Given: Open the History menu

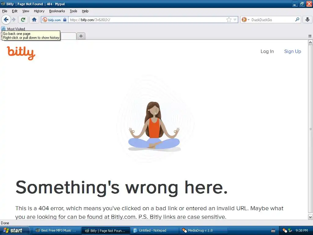Looking at the screenshot, I should pyautogui.click(x=39, y=11).
